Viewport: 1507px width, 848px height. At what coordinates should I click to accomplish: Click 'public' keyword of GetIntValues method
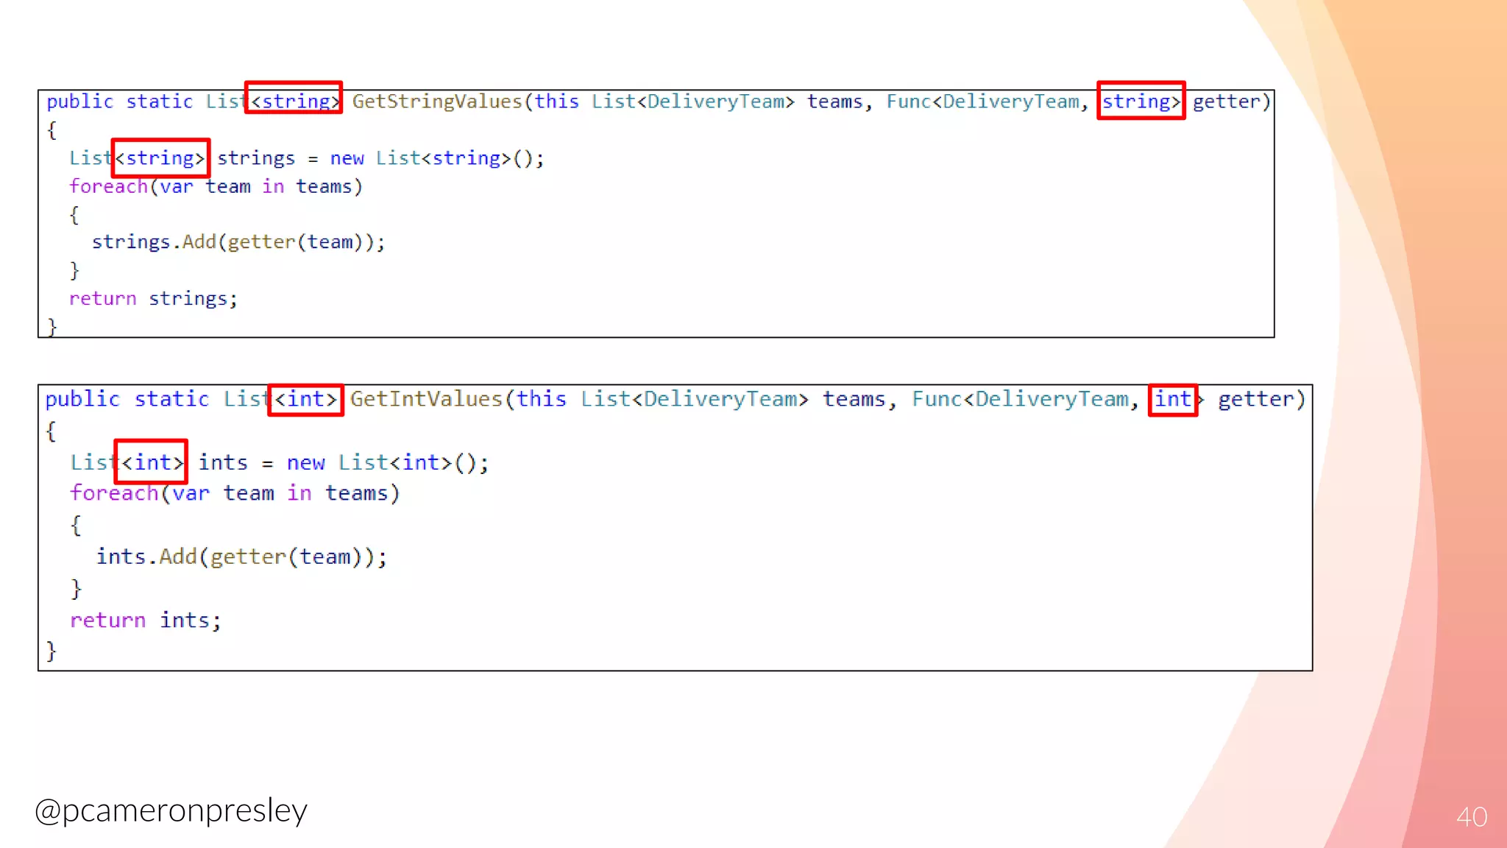[82, 399]
